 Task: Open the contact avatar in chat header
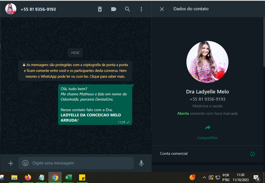click(x=11, y=9)
